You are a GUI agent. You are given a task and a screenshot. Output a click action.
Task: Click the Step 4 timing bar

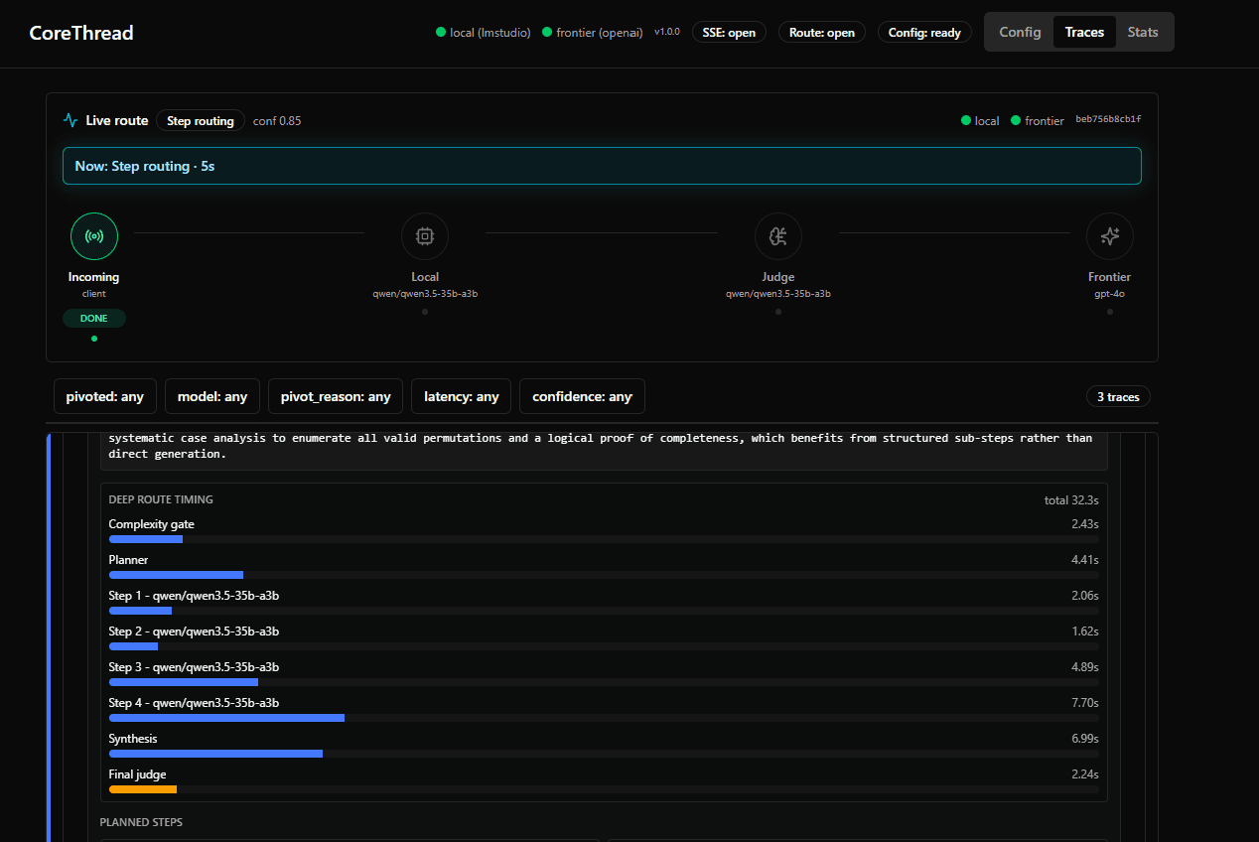(226, 718)
